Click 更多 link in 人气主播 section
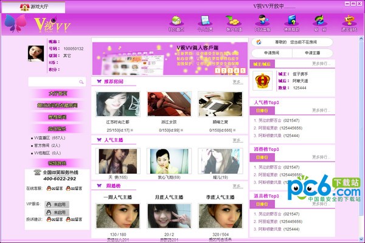The width and height of the screenshot is (365, 243). pos(238,140)
